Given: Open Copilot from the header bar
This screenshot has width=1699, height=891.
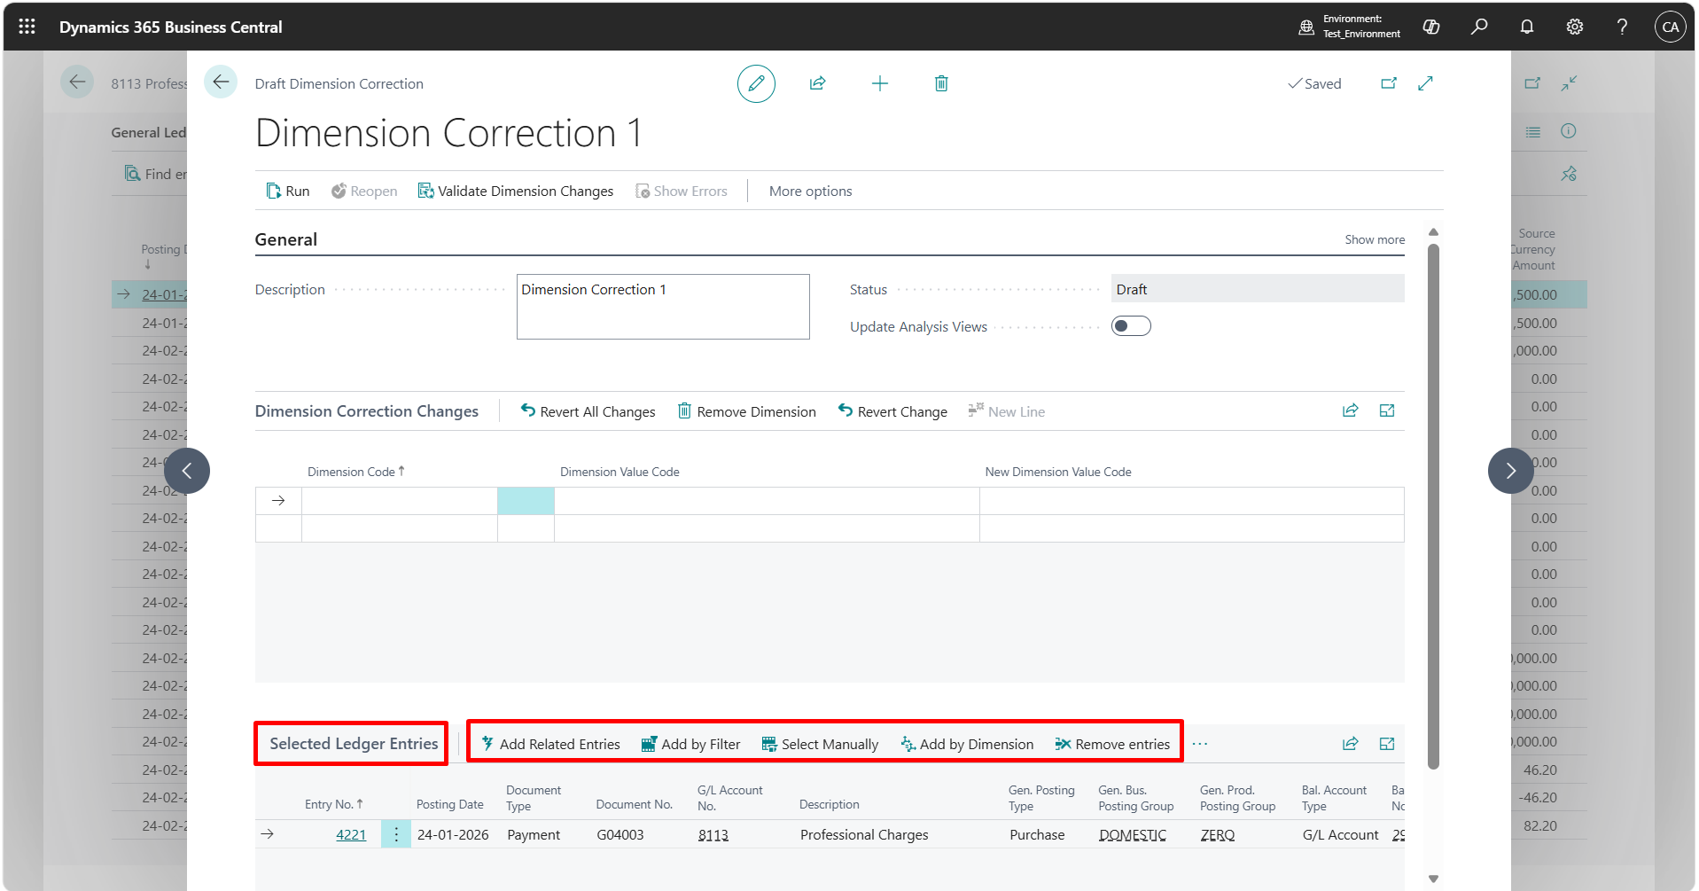Looking at the screenshot, I should coord(1430,27).
